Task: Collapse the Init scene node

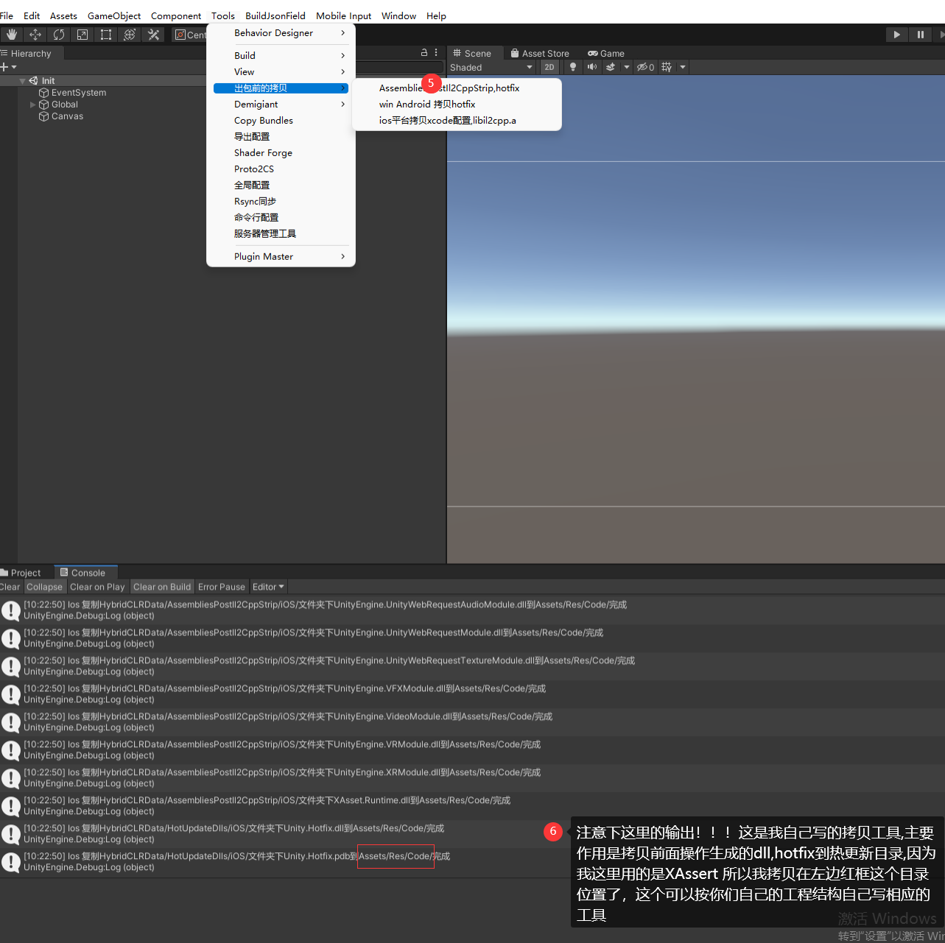Action: click(x=22, y=81)
